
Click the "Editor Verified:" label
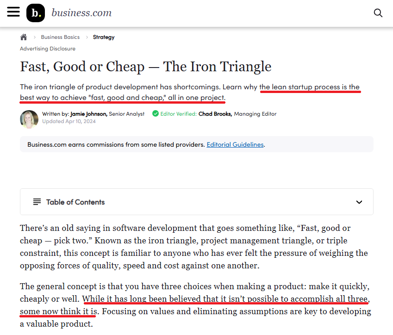(x=178, y=114)
